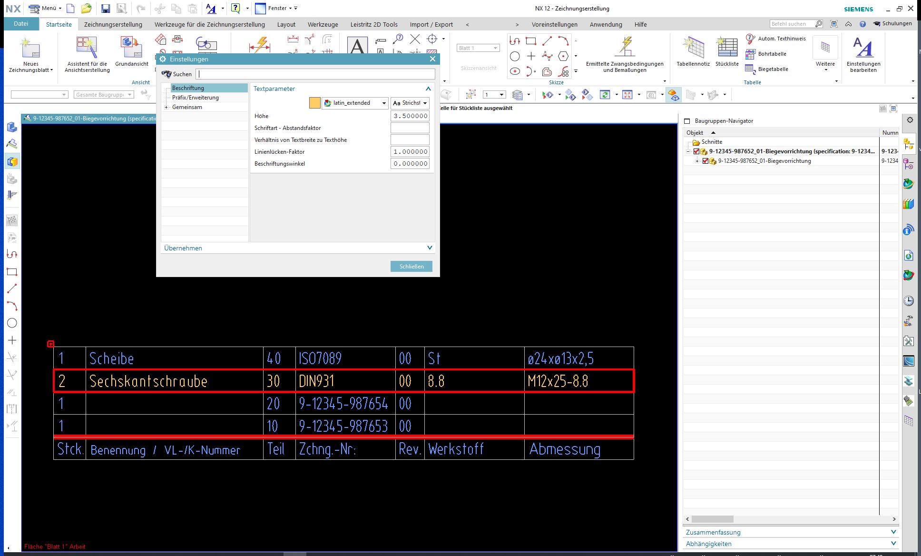
Task: Open the books library sidebar icon
Action: tap(909, 205)
